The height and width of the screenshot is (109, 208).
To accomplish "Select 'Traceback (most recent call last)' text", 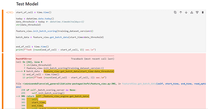I will tap(93, 59).
